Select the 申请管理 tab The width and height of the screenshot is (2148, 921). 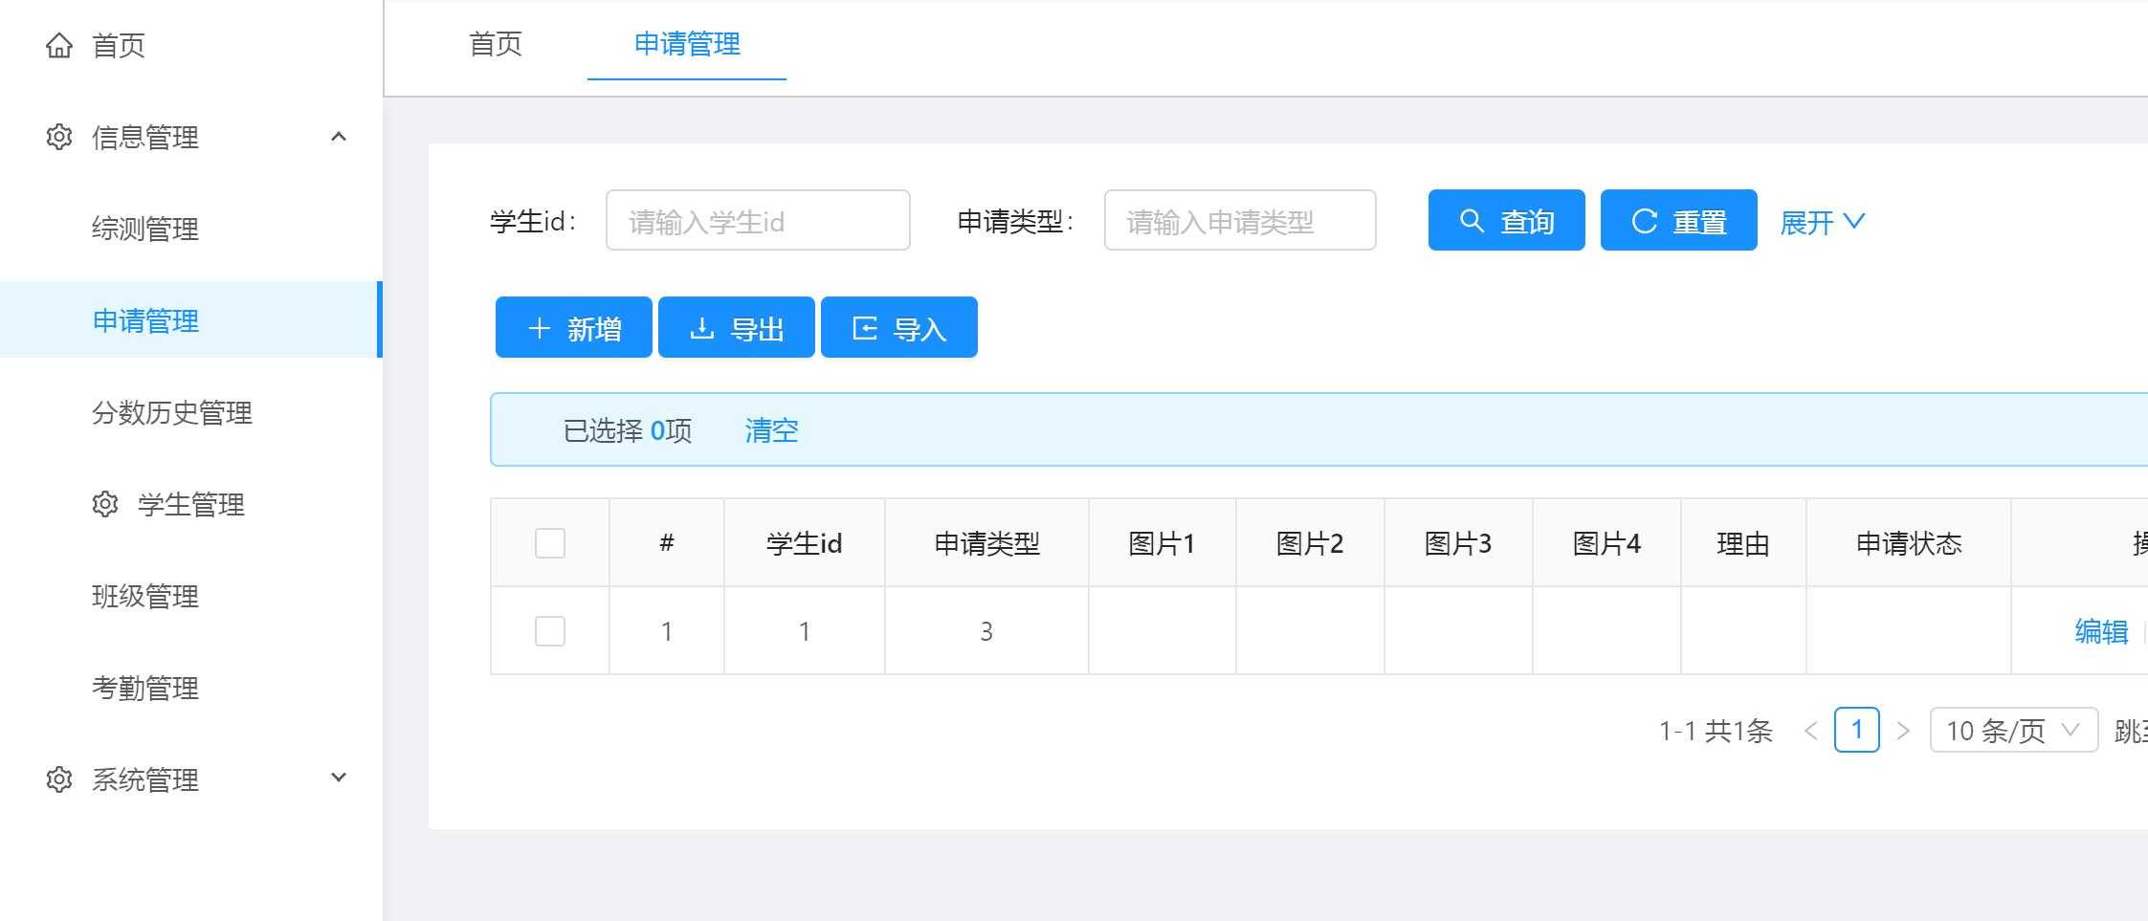(687, 43)
